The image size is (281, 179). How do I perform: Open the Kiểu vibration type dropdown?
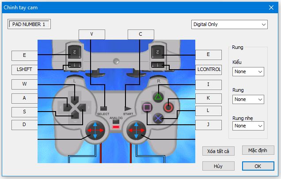click(x=248, y=72)
